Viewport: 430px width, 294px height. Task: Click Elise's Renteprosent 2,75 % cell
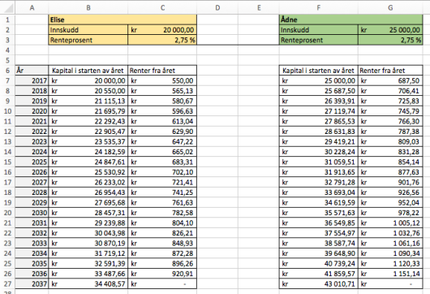[x=162, y=40]
